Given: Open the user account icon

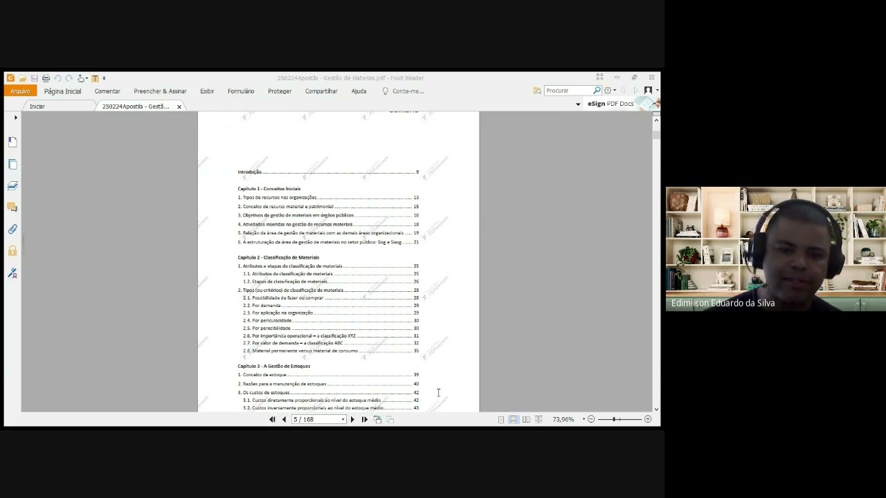Looking at the screenshot, I should tap(648, 91).
